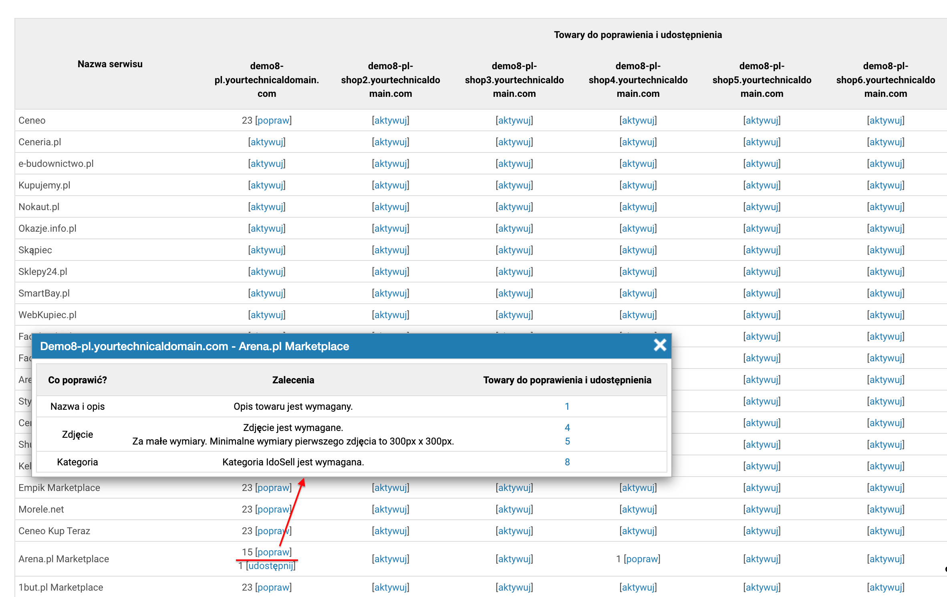Activate Skąpiec for shop6
This screenshot has width=947, height=597.
[x=886, y=250]
